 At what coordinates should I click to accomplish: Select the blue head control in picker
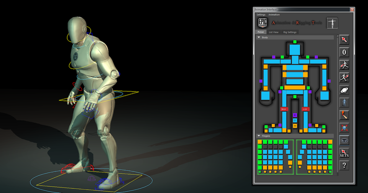pyautogui.click(x=295, y=49)
